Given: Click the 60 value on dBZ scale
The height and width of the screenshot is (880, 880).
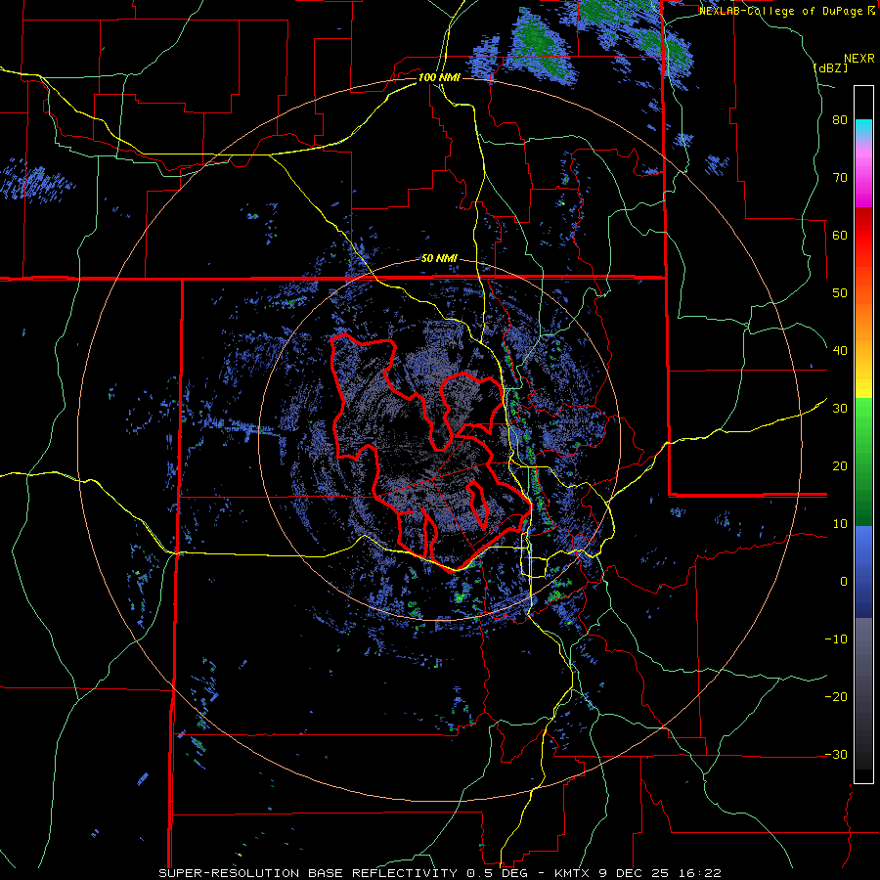Looking at the screenshot, I should point(840,235).
